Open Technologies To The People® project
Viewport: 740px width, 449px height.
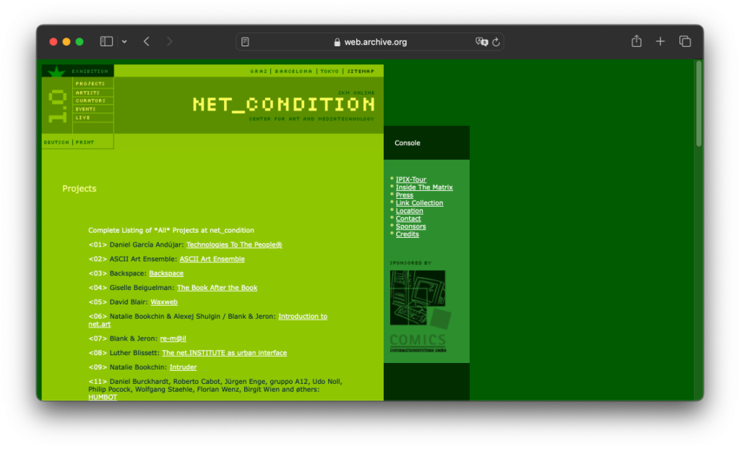coord(234,245)
